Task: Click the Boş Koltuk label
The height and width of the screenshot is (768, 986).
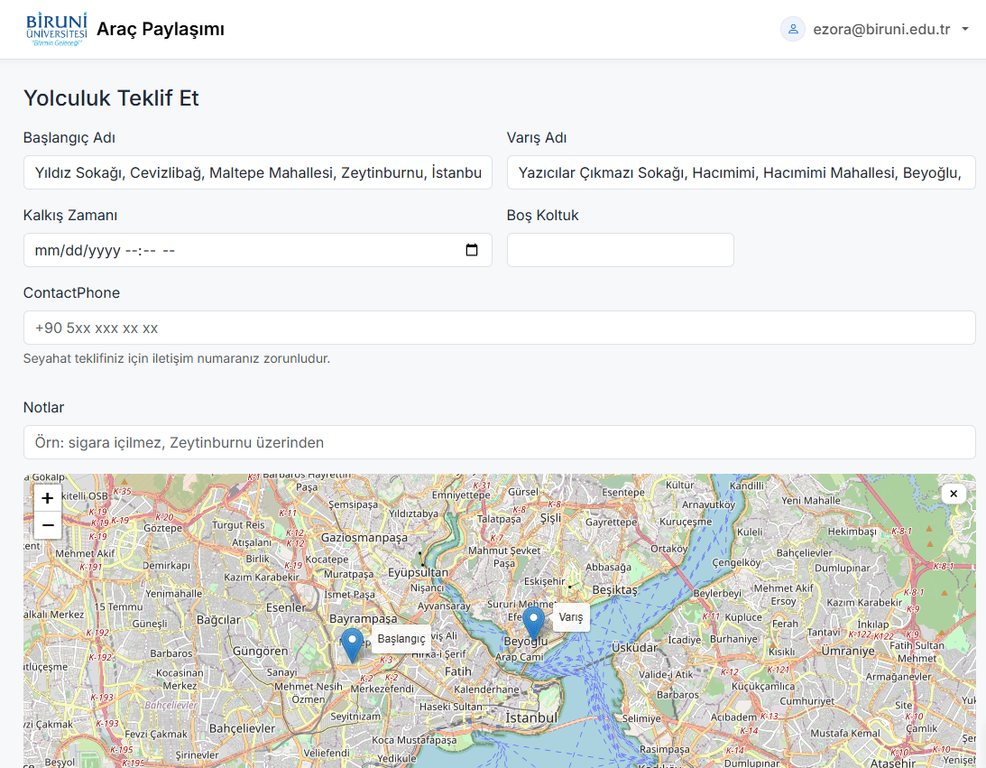Action: click(x=542, y=215)
